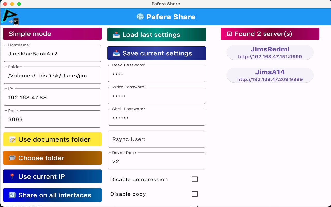Screen dimensions: 331x207
Task: Click the tray icon on Save current settings
Action: [116, 53]
